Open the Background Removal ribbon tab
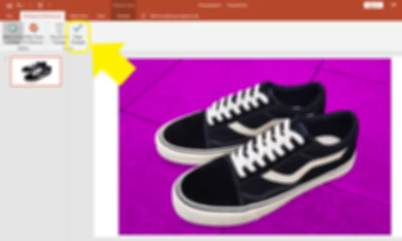The image size is (402, 241). tap(42, 16)
